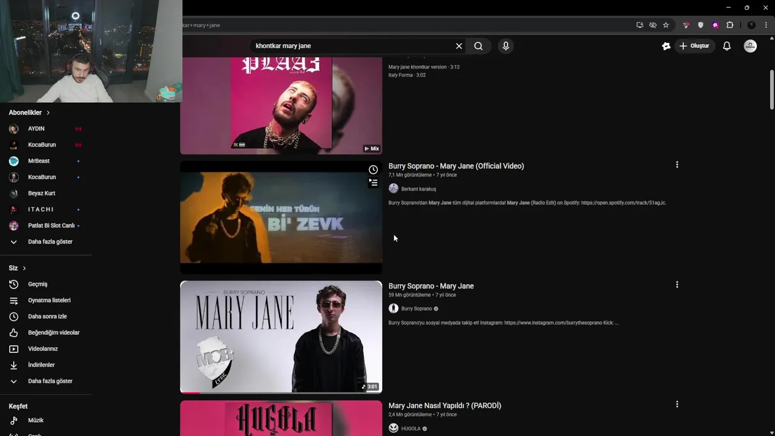Image resolution: width=775 pixels, height=436 pixels.
Task: Click the purple extension icon in toolbar
Action: tap(715, 25)
